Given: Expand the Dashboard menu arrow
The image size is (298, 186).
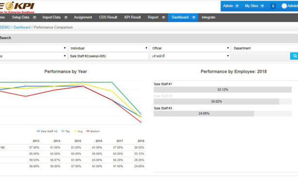Looking at the screenshot, I should pyautogui.click(x=194, y=17).
